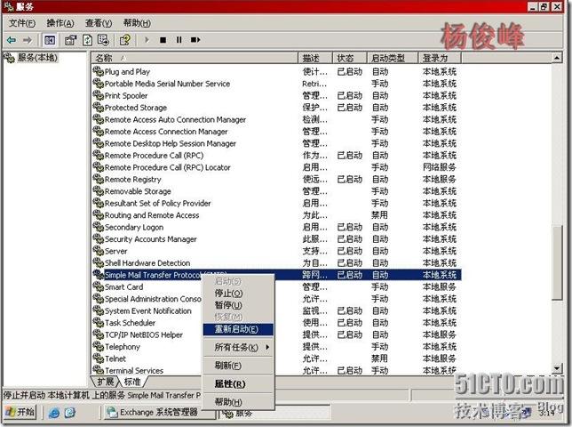
Task: Select TCP/IP NetBIOS Helper row
Action: coord(276,335)
